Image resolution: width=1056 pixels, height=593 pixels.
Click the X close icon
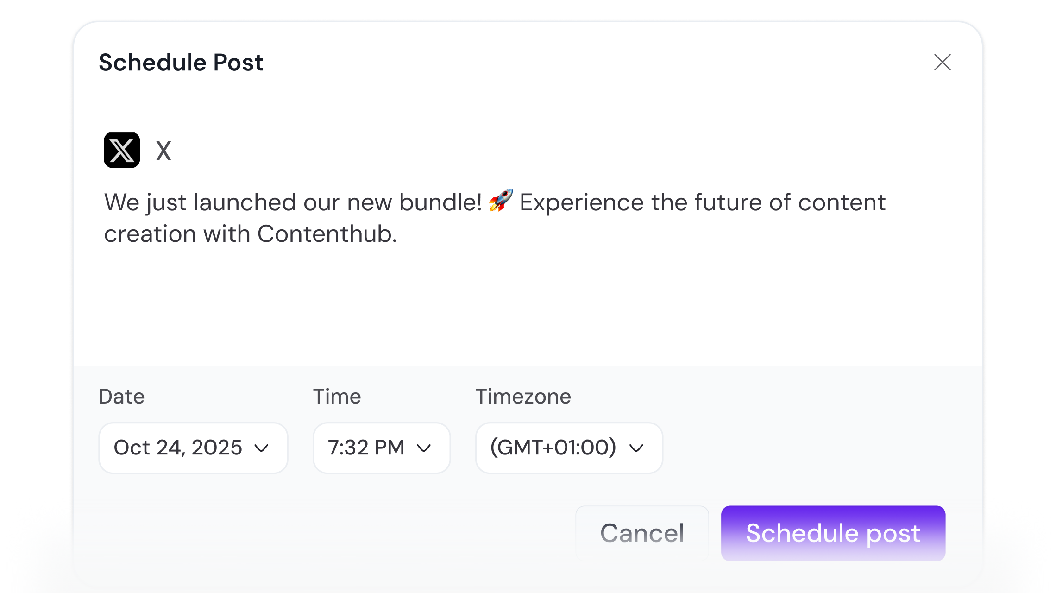943,62
